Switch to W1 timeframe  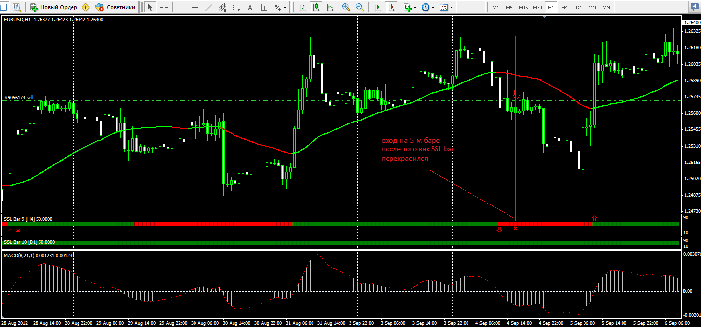click(x=592, y=7)
